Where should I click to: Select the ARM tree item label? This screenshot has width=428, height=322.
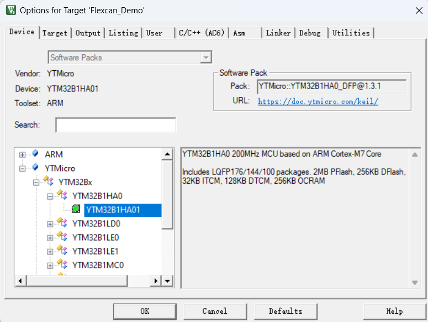point(54,154)
